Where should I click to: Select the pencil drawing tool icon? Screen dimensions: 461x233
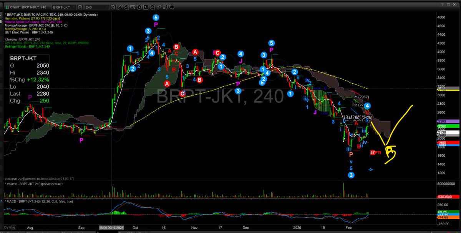(x=120, y=7)
